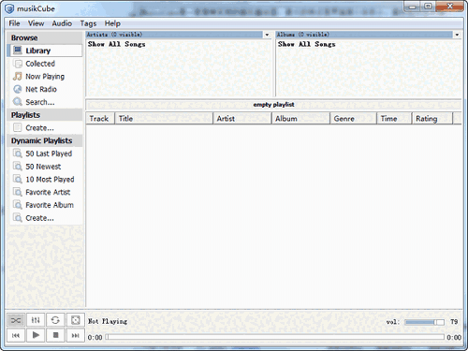Open the View menu
This screenshot has height=351, width=468.
(x=36, y=23)
